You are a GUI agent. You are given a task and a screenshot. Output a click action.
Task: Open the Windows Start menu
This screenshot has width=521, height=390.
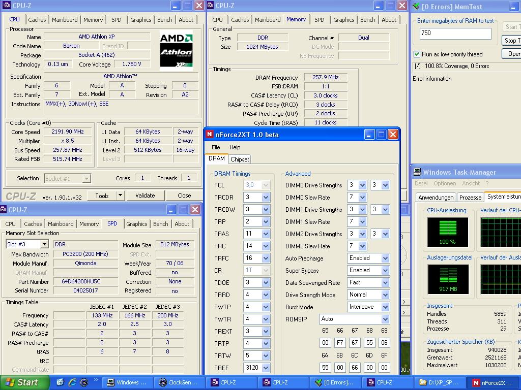[x=24, y=382]
